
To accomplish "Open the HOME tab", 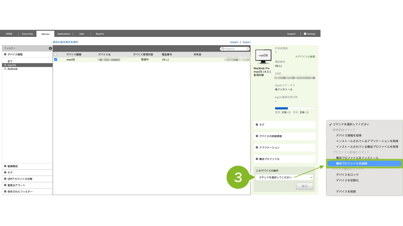I will click(9, 34).
